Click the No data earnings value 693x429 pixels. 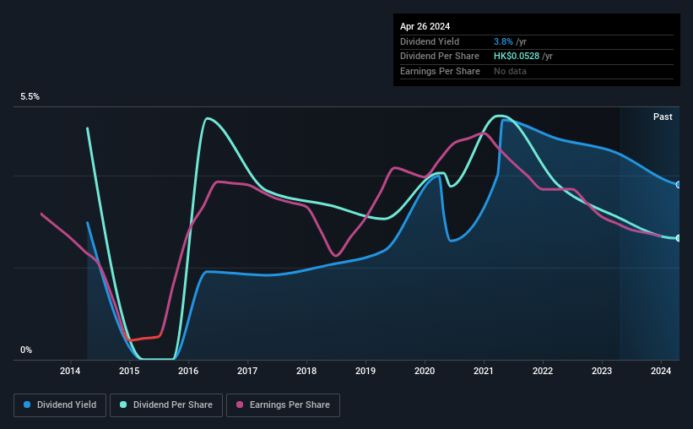510,71
